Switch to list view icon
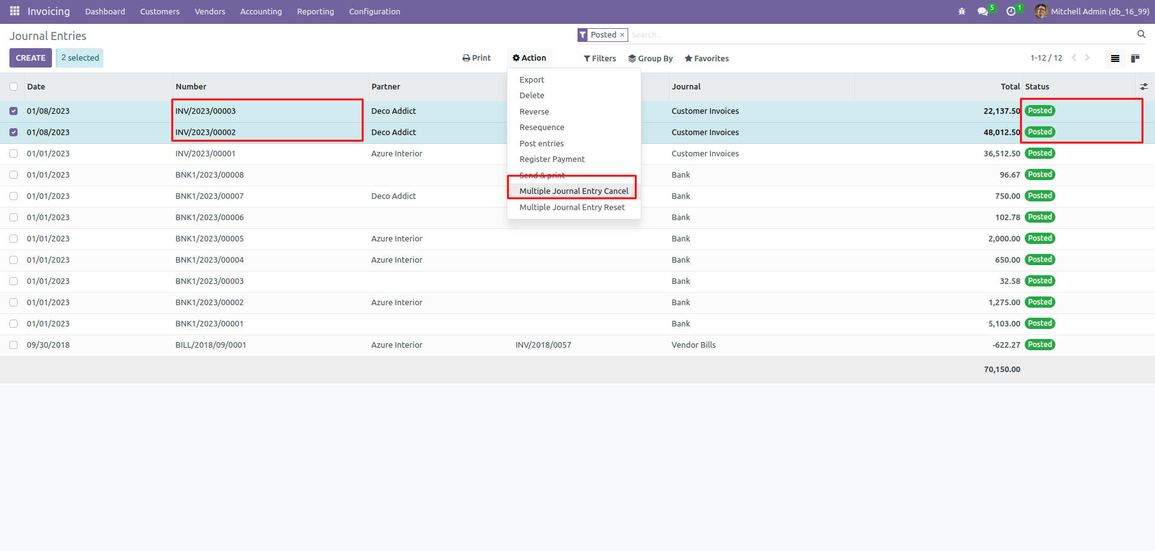The image size is (1155, 551). [1115, 58]
